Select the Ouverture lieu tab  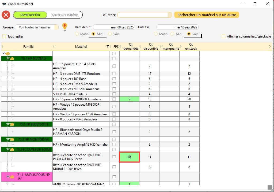[x=30, y=15]
